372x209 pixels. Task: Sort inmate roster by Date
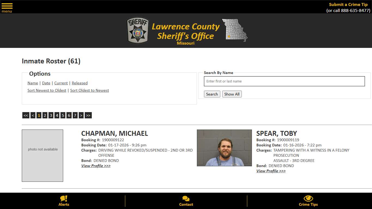46,83
